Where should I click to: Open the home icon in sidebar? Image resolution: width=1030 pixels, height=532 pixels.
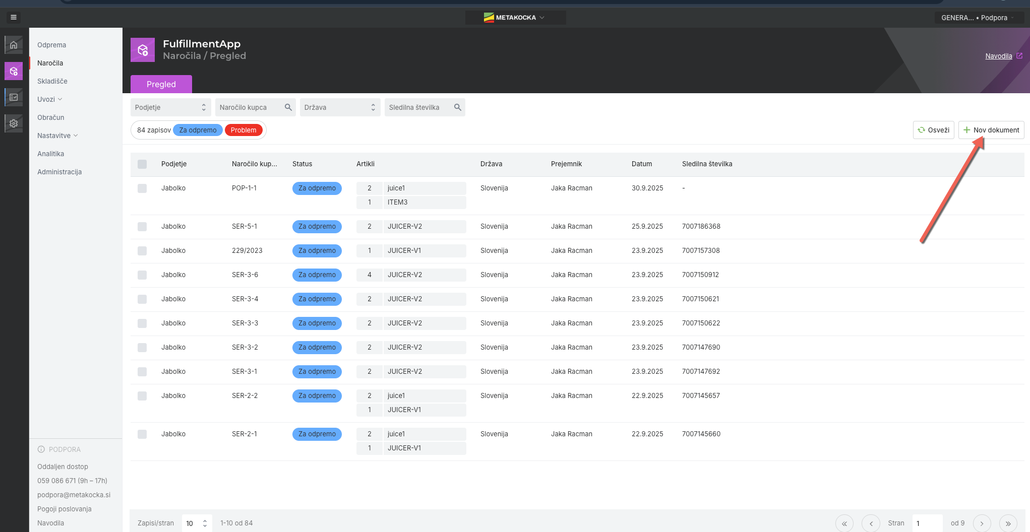(x=14, y=45)
